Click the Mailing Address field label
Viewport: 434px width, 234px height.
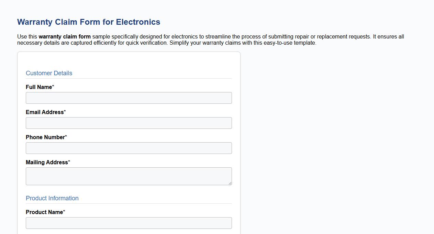click(45, 162)
